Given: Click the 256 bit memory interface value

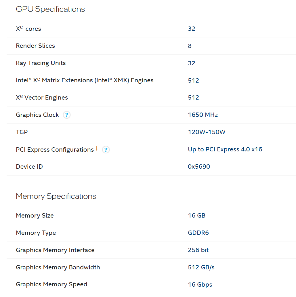Looking at the screenshot, I should click(x=198, y=250).
